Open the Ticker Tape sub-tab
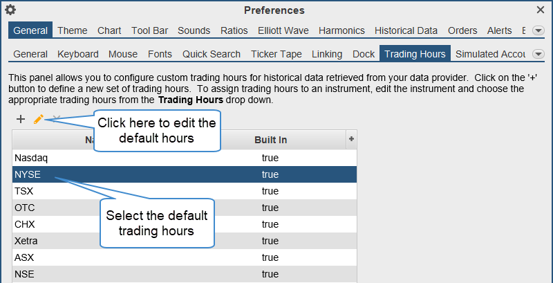This screenshot has width=553, height=283. coord(276,54)
